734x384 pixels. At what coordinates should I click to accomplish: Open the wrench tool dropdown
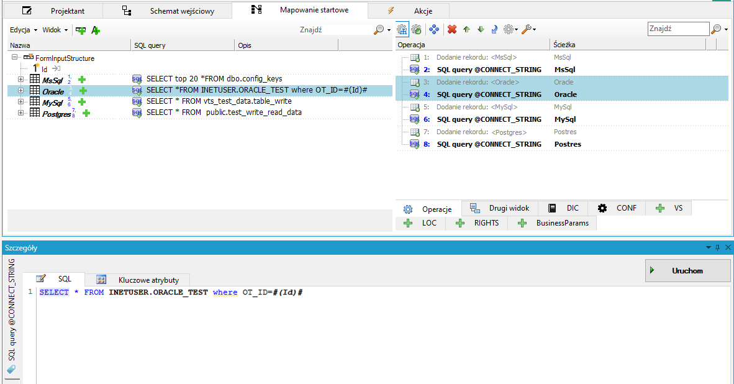528,29
